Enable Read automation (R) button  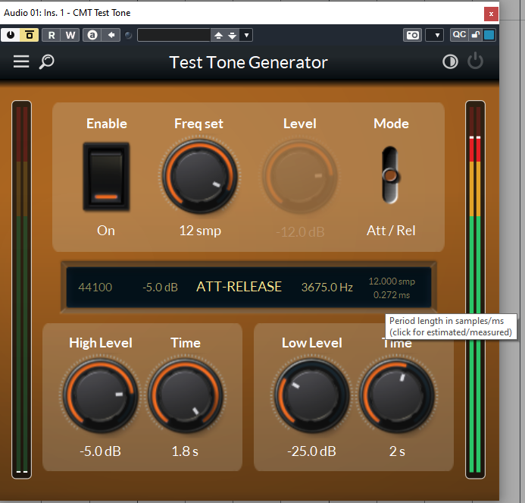52,35
